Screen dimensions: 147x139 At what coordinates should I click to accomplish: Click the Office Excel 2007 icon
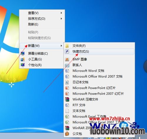(67, 122)
